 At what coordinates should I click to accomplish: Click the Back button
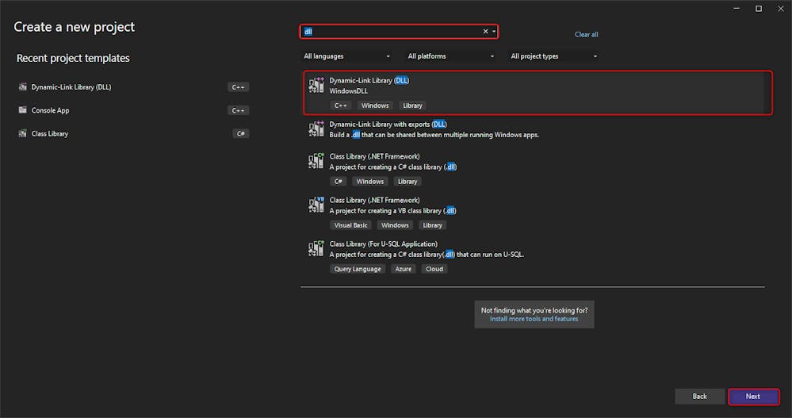click(x=699, y=397)
